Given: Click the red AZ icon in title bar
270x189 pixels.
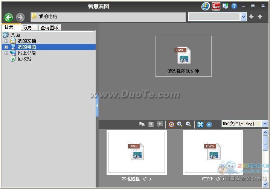Looking at the screenshot, I should point(216,6).
